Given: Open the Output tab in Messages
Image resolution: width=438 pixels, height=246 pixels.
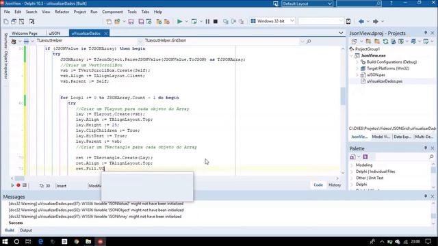Looking at the screenshot, I should click(x=26, y=230).
